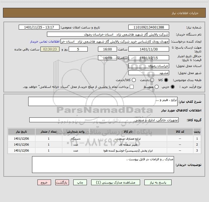The image size is (209, 202).
Task: Click item هیتر صفحه ای
Action: 128,145
